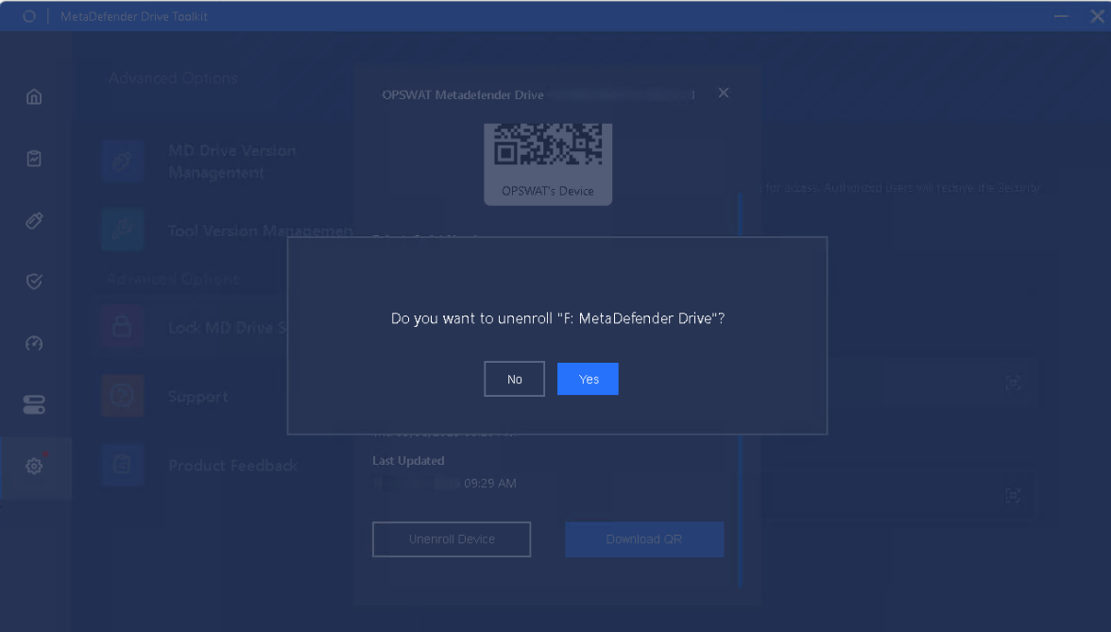Open the gauge speedometer icon in sidebar
This screenshot has height=632, width=1111.
pyautogui.click(x=34, y=344)
